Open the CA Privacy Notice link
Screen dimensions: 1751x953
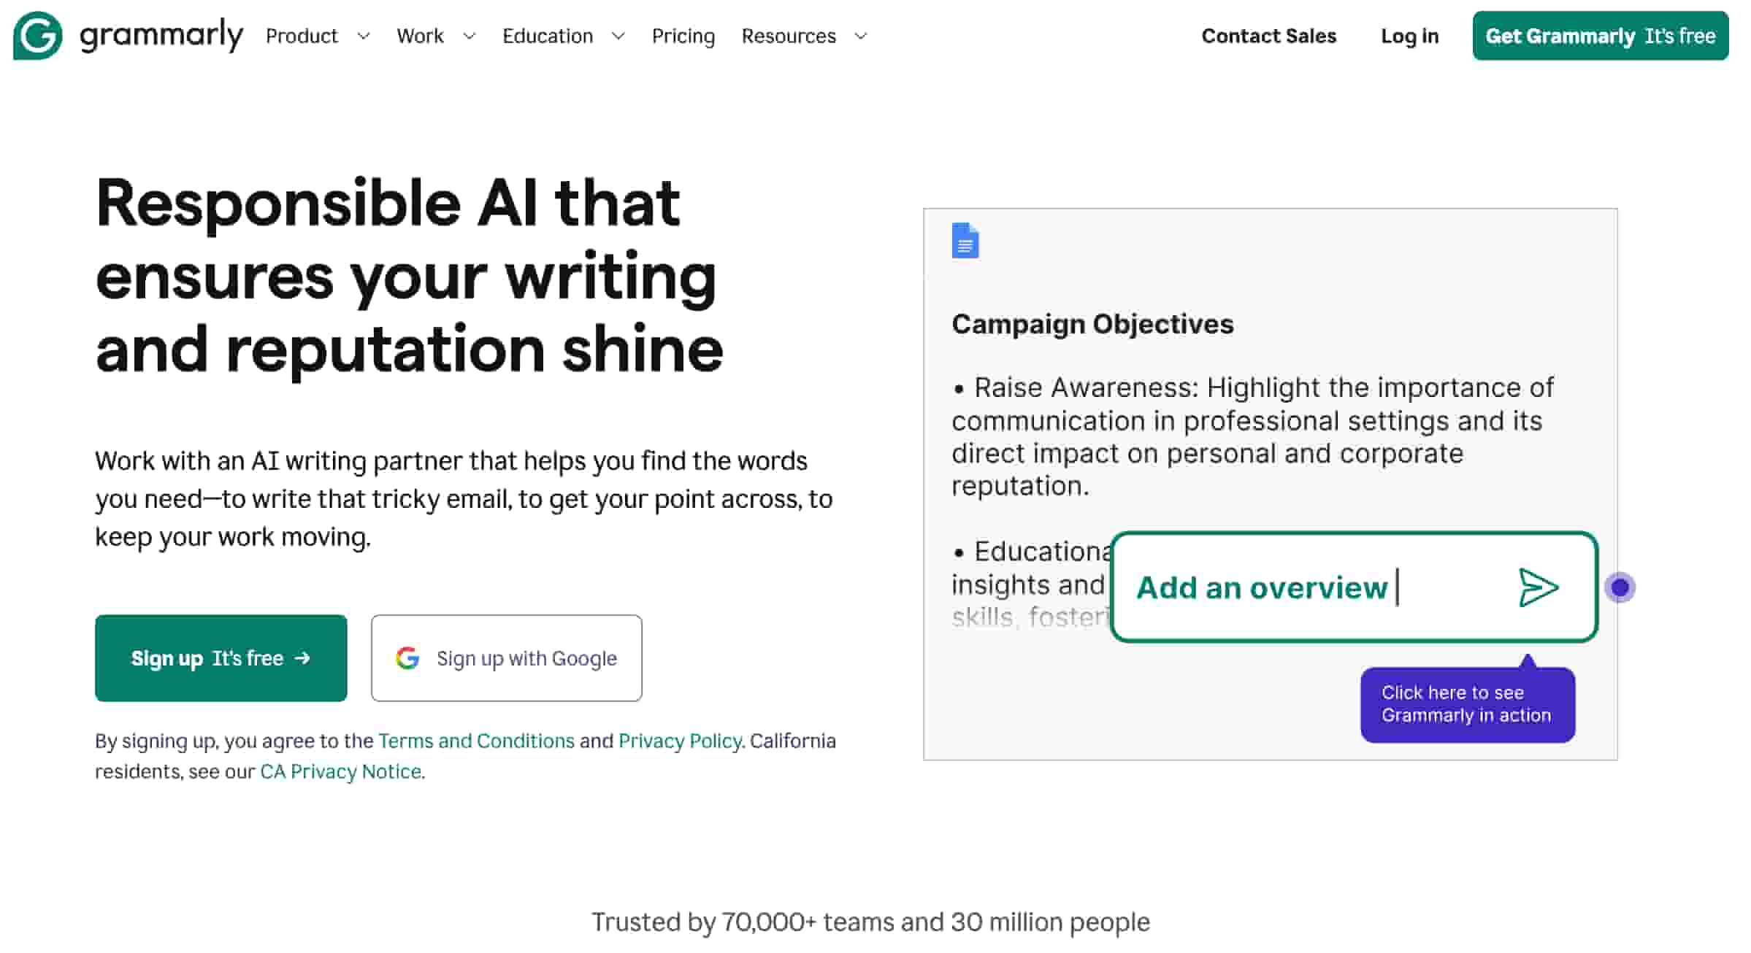tap(340, 771)
